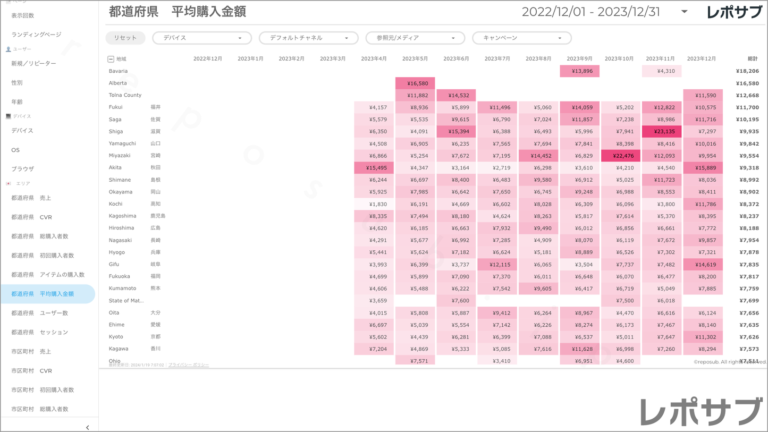Click the large レポサブ watermark logo
This screenshot has height=432, width=768.
(x=701, y=412)
